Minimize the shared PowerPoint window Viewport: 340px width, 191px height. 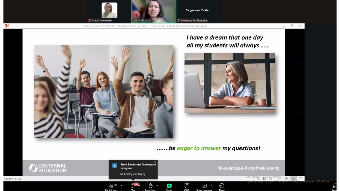(x=283, y=26)
